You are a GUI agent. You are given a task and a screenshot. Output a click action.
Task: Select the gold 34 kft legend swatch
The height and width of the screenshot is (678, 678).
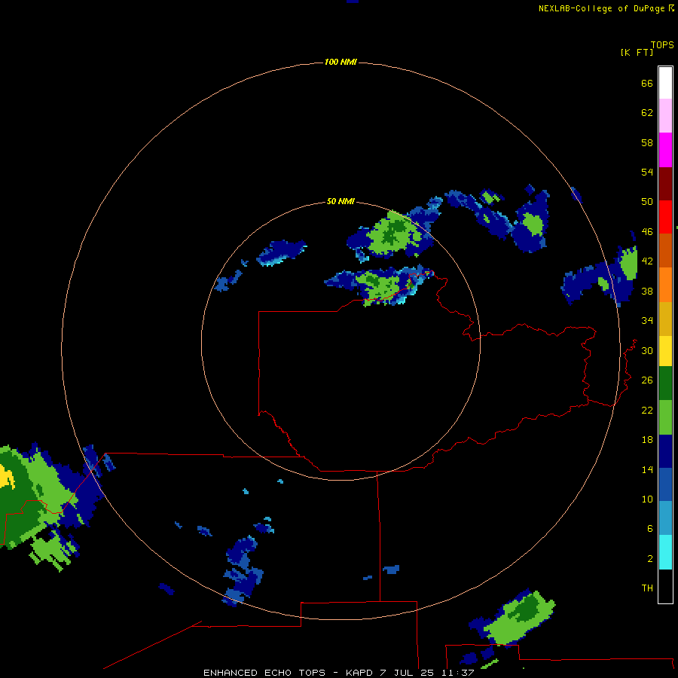[665, 318]
